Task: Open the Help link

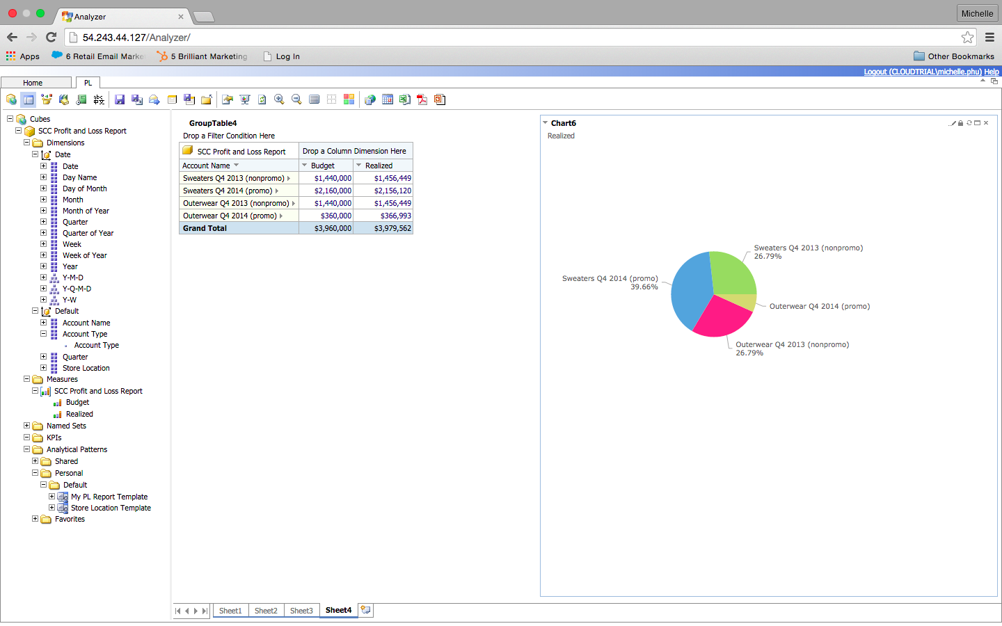Action: tap(992, 72)
